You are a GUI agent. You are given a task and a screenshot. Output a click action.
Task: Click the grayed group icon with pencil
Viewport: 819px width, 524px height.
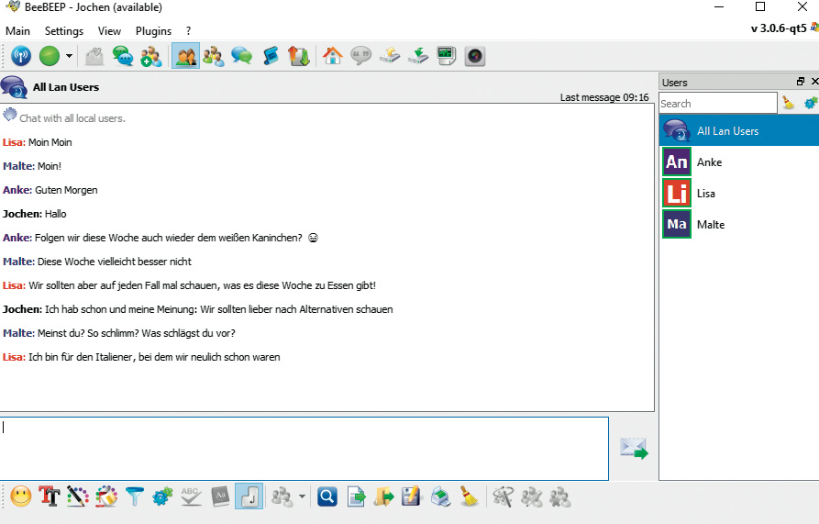pos(532,496)
